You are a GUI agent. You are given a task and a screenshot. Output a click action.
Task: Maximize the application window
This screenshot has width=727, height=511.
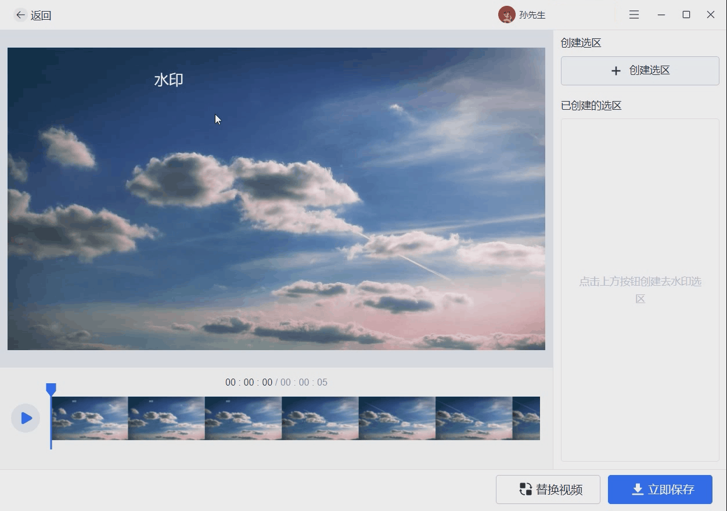(686, 15)
